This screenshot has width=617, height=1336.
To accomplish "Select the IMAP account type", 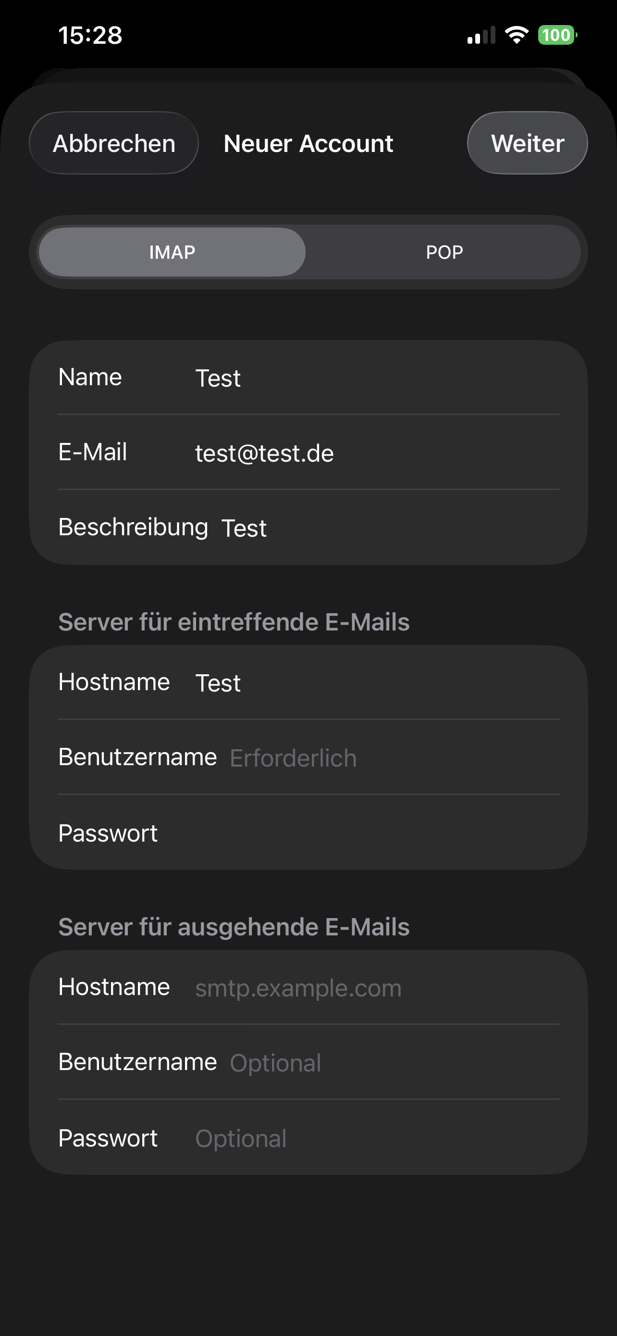I will 172,252.
